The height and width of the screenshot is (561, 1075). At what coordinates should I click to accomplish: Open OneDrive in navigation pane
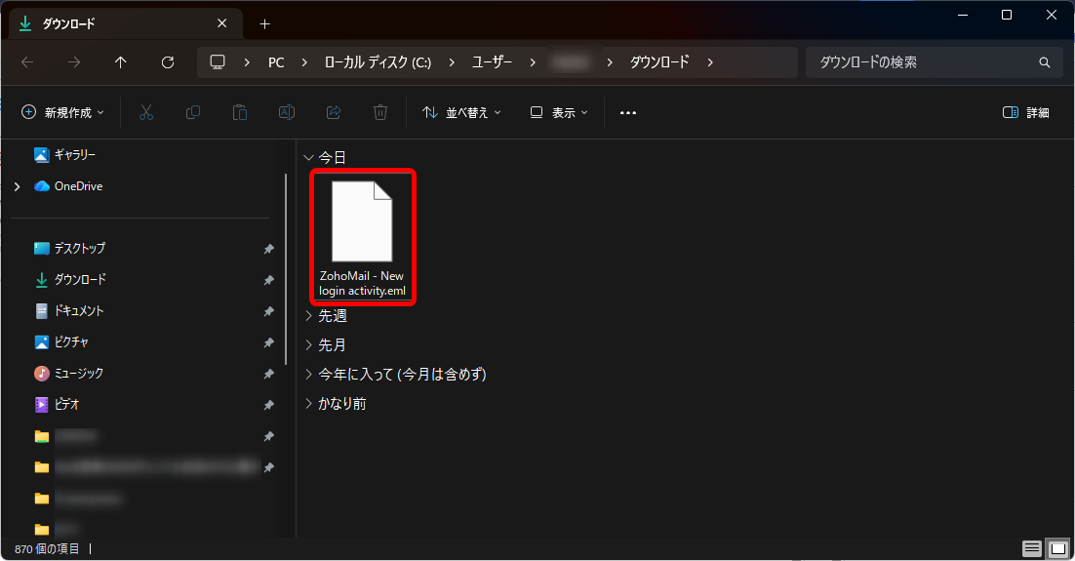[x=78, y=186]
